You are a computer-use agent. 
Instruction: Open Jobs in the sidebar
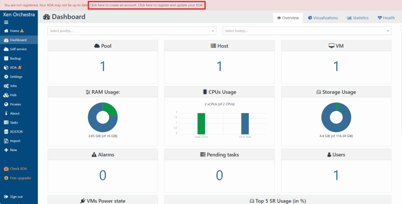[13, 86]
